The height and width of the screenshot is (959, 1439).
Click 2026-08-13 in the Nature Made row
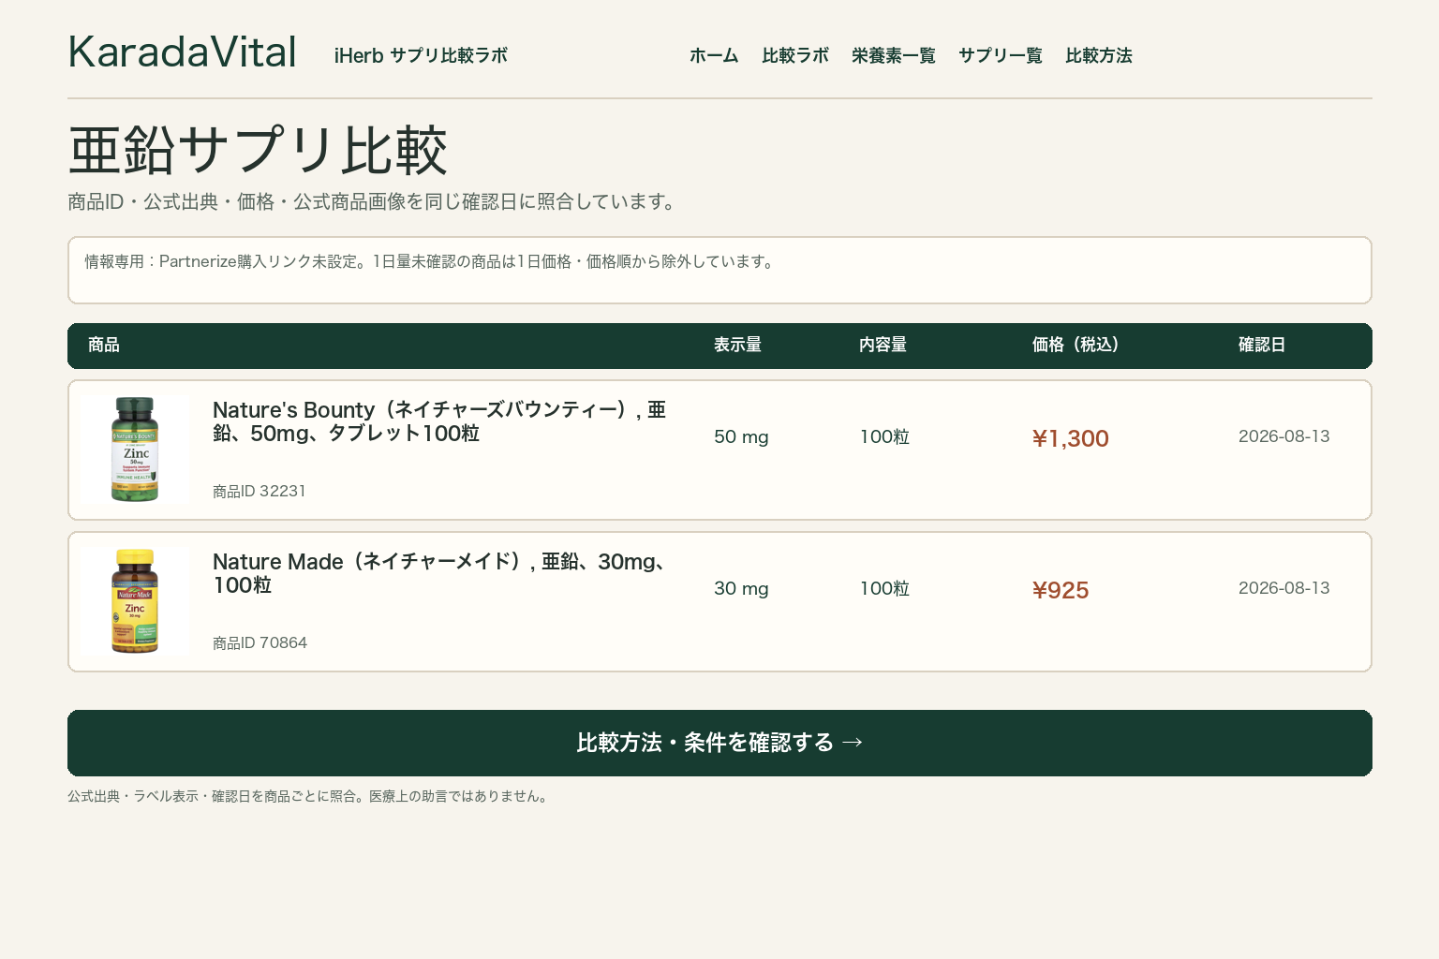(x=1284, y=588)
